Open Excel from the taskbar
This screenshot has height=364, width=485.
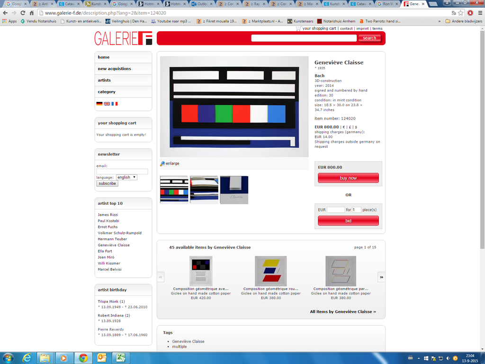click(x=121, y=358)
